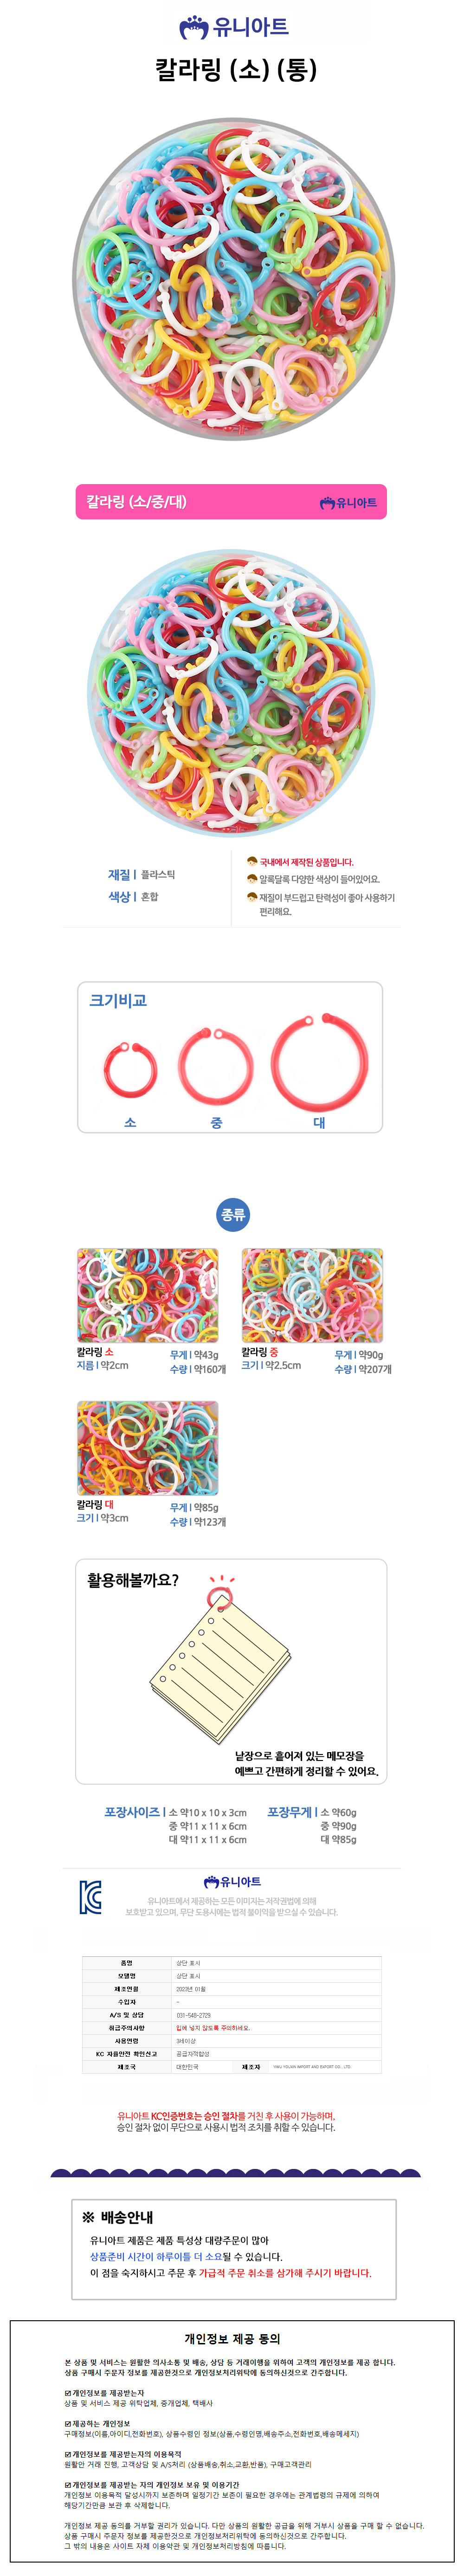The image size is (464, 2576).
Task: Toggle the 개인정보 보유 및 이용기간 checkbox
Action: [67, 2484]
